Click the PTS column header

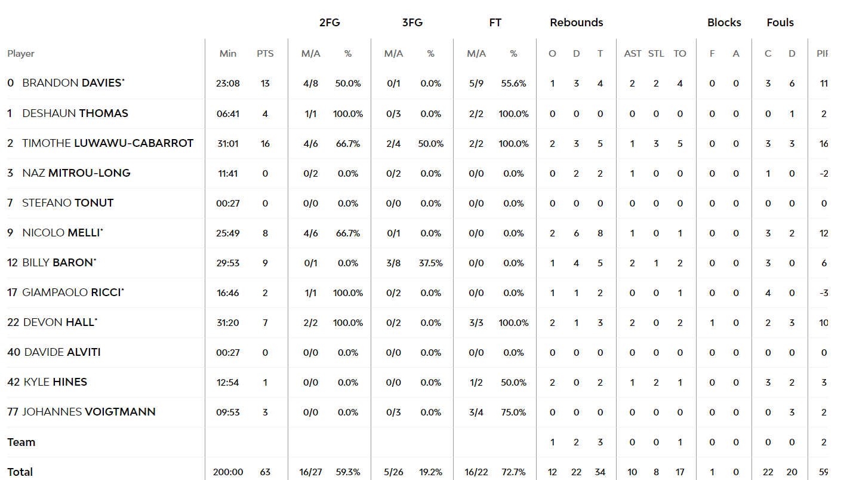[265, 53]
